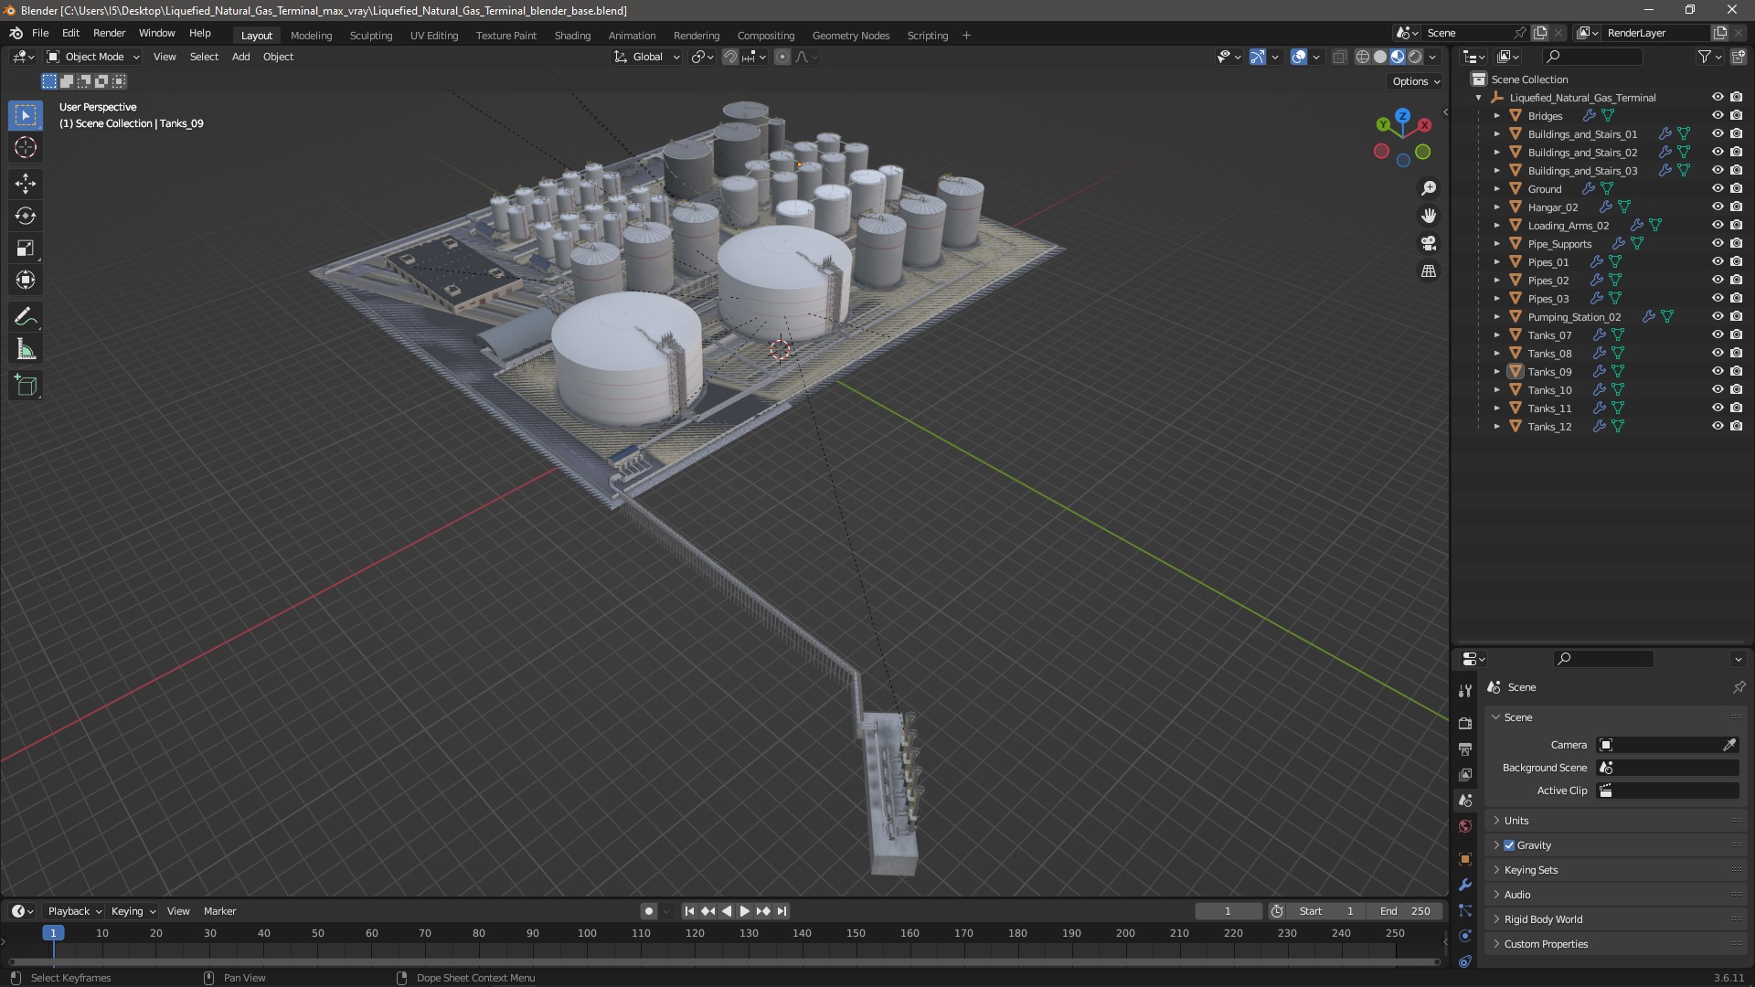Select the Measure tool

click(x=26, y=350)
